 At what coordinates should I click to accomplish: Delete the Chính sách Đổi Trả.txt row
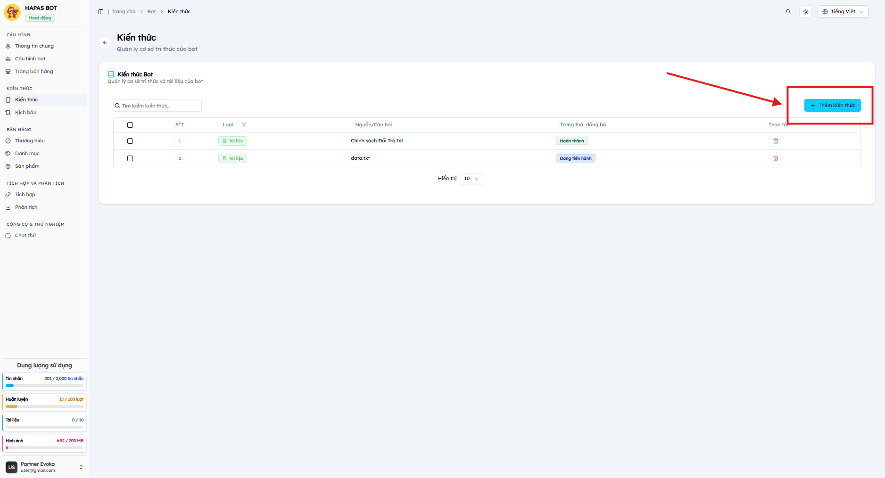click(776, 141)
